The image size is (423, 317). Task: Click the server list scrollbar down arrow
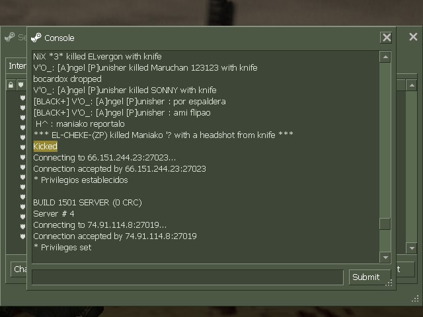(412, 248)
